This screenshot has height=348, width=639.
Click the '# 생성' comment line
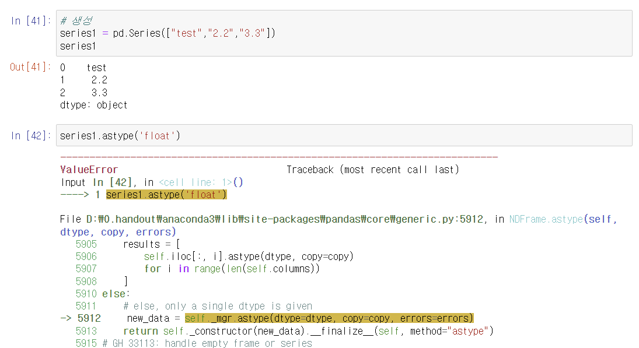tap(76, 21)
